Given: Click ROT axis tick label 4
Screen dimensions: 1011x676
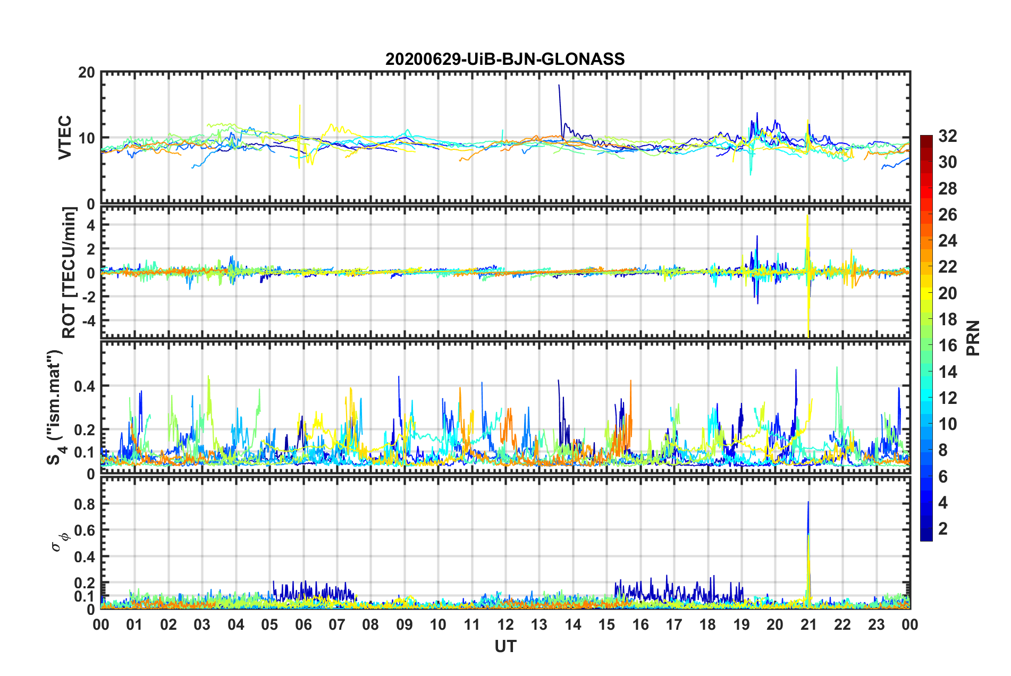Looking at the screenshot, I should click(x=91, y=225).
